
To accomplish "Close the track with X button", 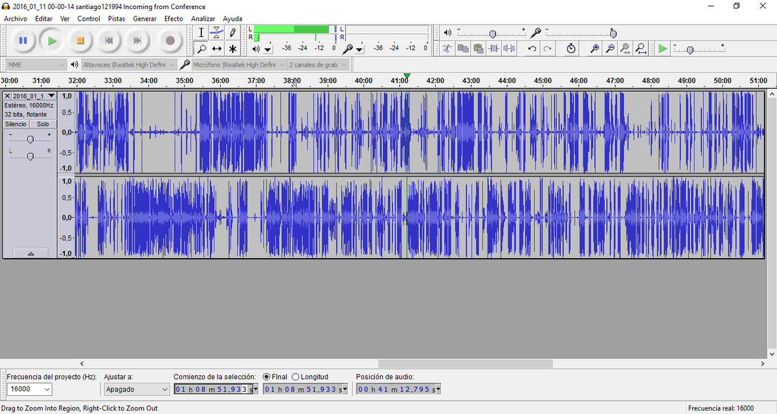I will (7, 96).
